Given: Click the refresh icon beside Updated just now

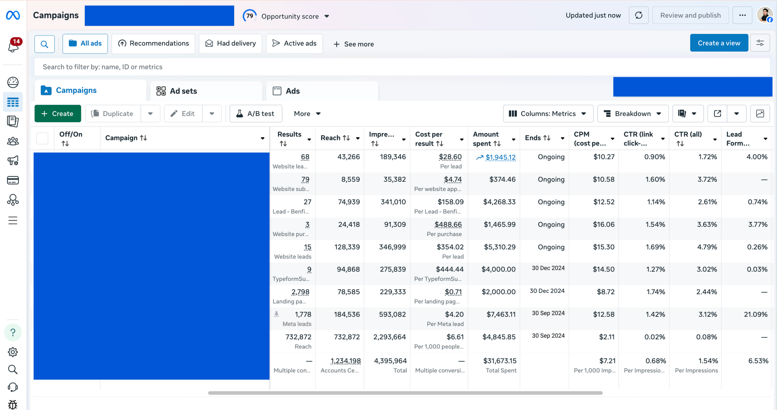Looking at the screenshot, I should click(x=639, y=15).
